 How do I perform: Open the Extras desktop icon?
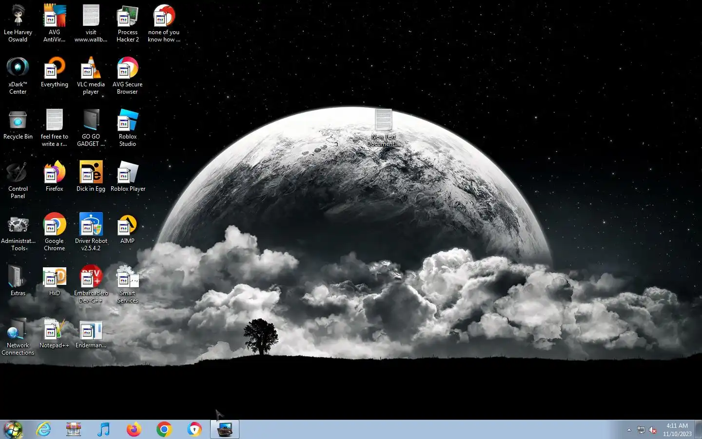coord(18,281)
